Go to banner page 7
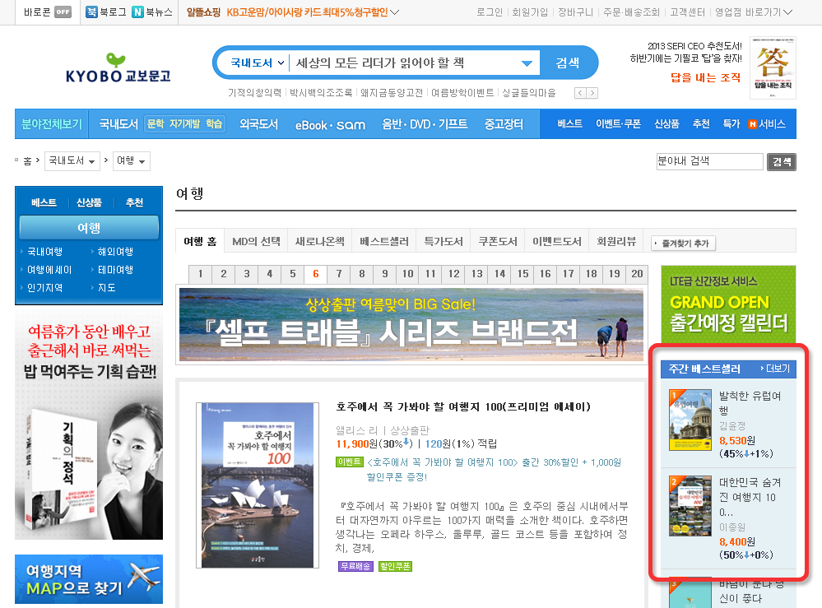Viewport: 822px width, 608px height. pyautogui.click(x=339, y=274)
